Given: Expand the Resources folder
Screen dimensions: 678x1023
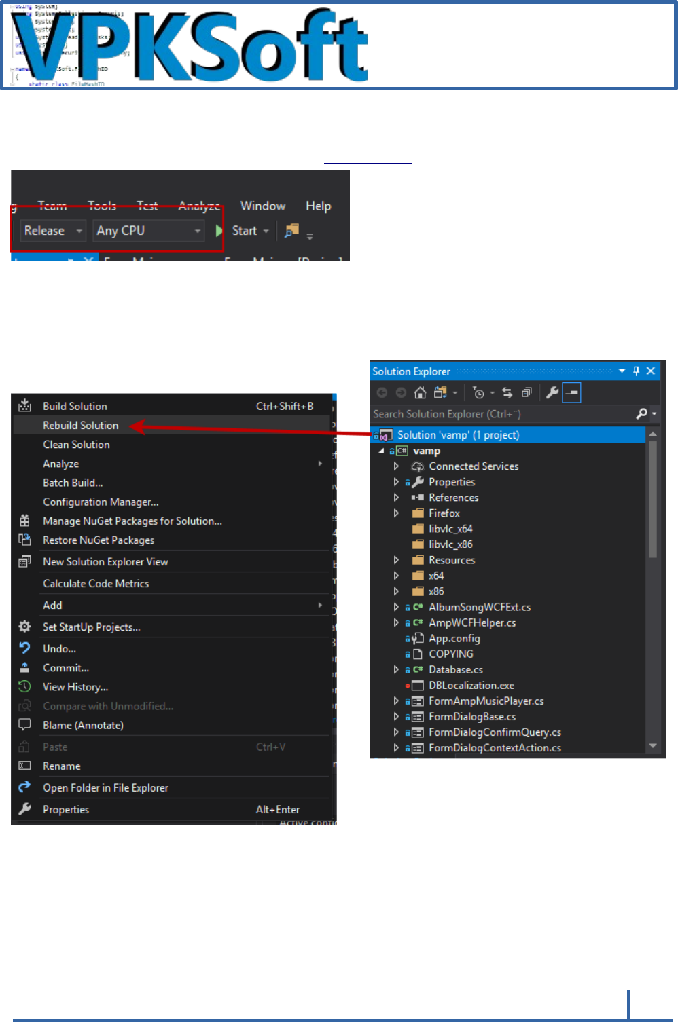Looking at the screenshot, I should [x=396, y=560].
